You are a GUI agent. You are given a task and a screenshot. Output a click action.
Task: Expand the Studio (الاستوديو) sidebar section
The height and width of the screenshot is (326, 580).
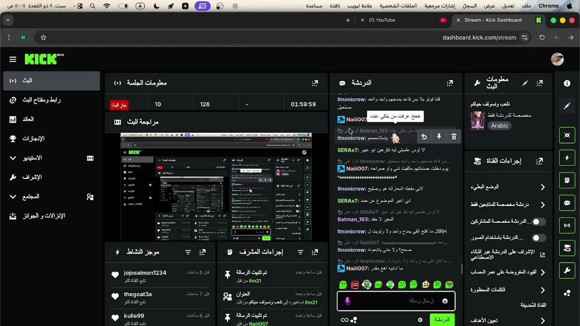point(13,158)
